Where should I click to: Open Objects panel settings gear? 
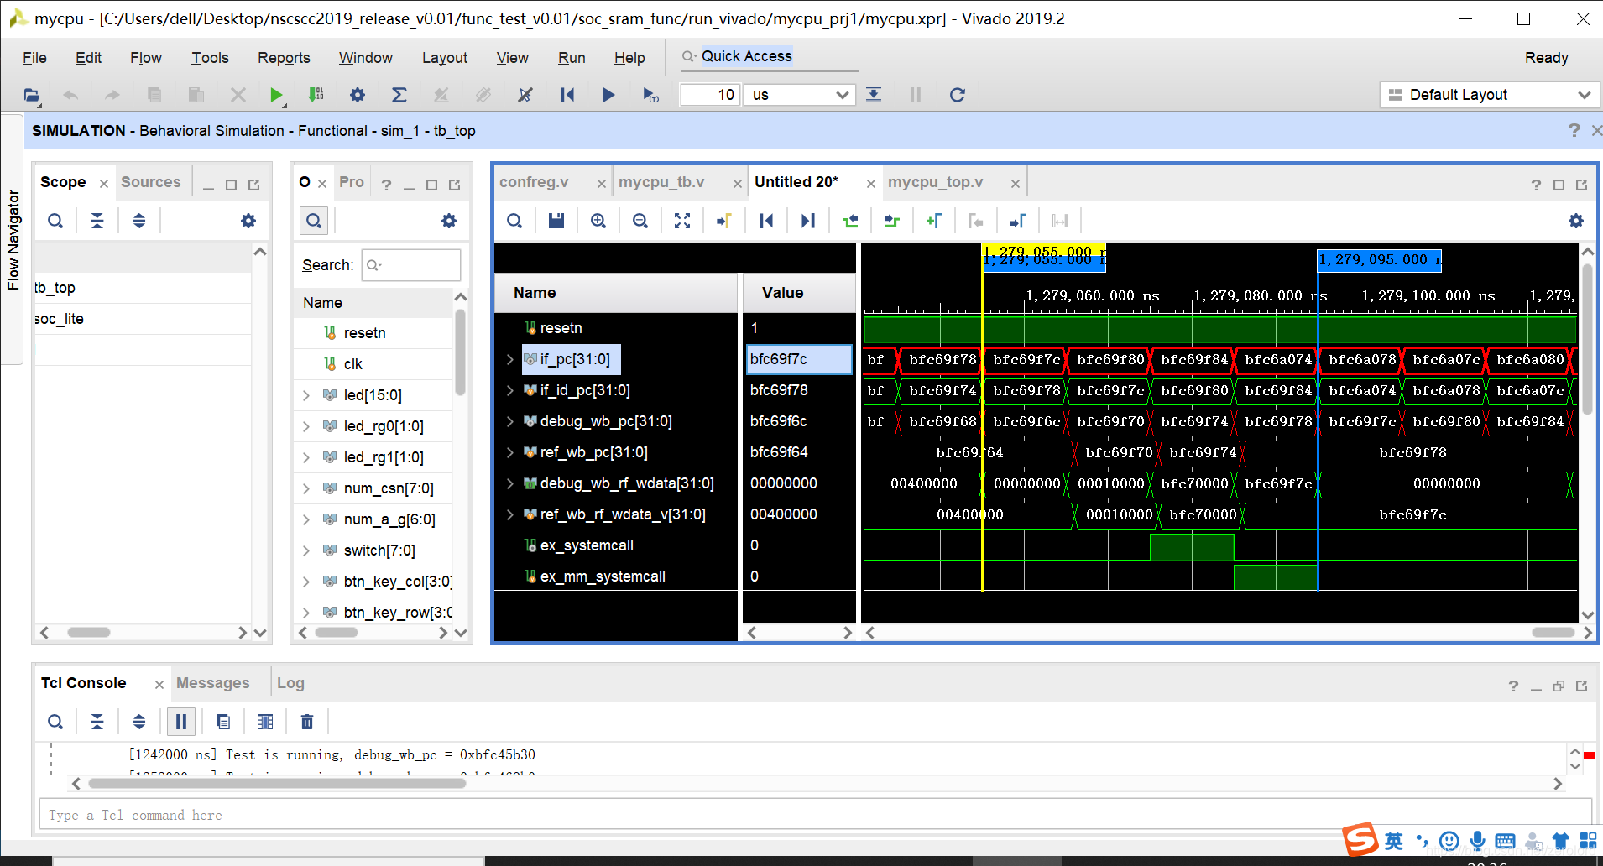point(449,221)
